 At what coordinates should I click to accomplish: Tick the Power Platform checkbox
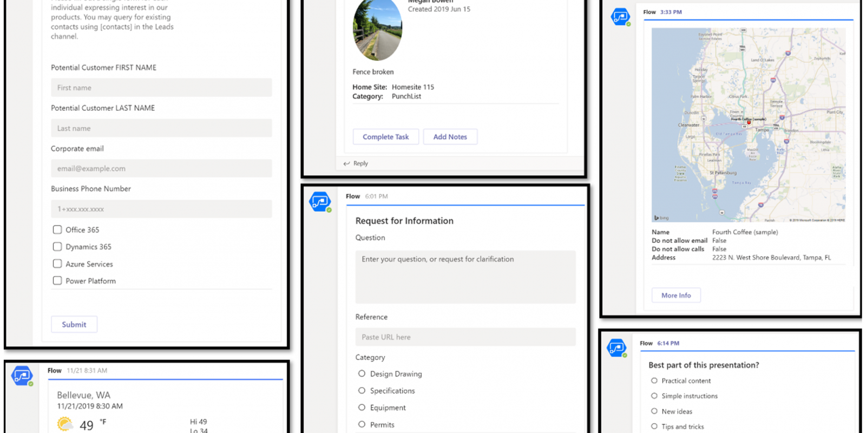57,281
